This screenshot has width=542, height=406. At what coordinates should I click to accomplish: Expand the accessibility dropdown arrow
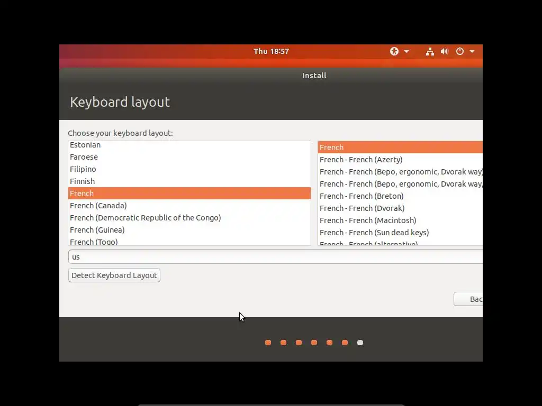(406, 52)
